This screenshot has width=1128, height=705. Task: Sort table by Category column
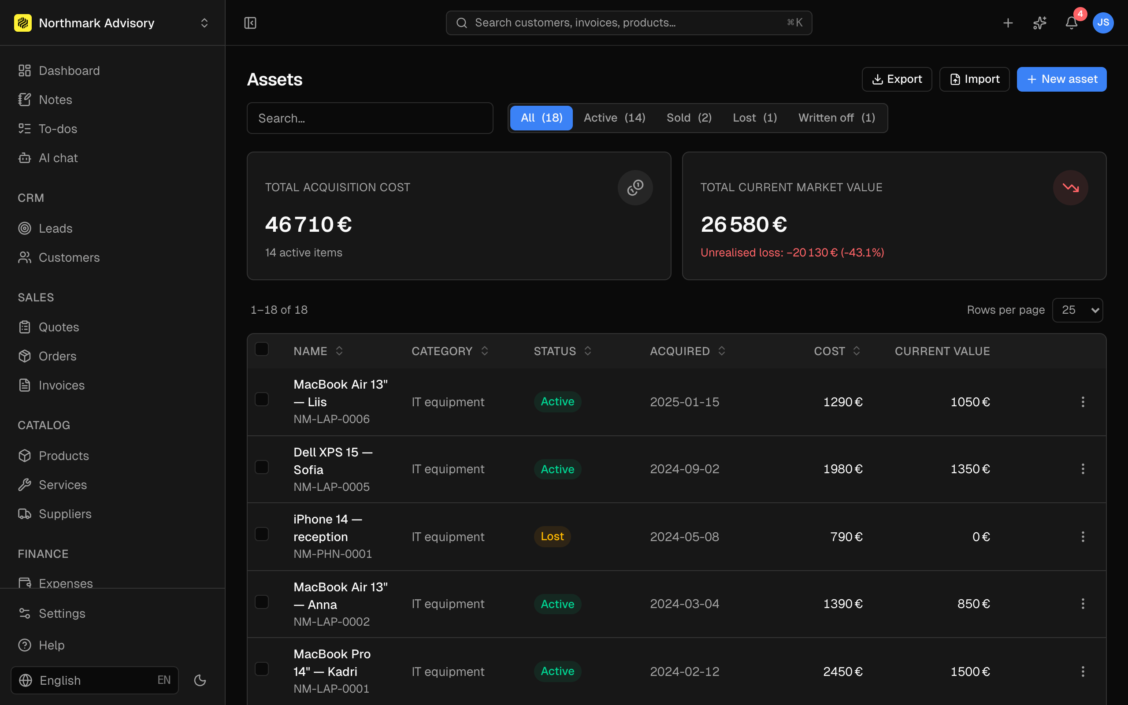coord(450,351)
